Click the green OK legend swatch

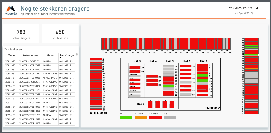[x=126, y=117]
